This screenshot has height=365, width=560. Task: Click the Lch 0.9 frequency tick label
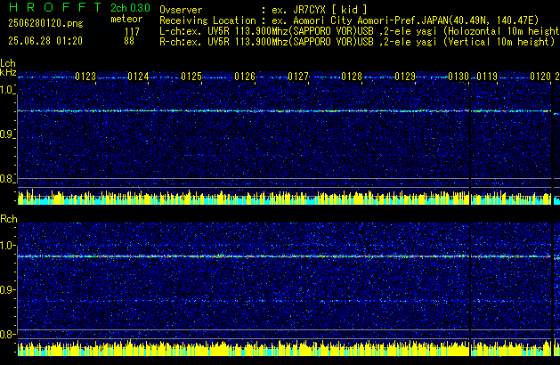tap(7, 134)
